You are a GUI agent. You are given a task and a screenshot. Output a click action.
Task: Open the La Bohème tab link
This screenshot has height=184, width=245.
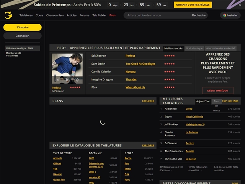coord(192,132)
